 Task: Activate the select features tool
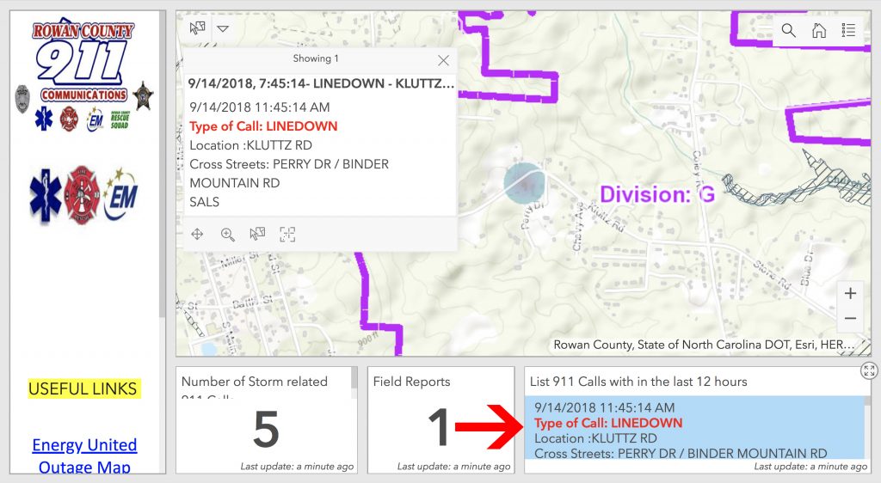[198, 28]
